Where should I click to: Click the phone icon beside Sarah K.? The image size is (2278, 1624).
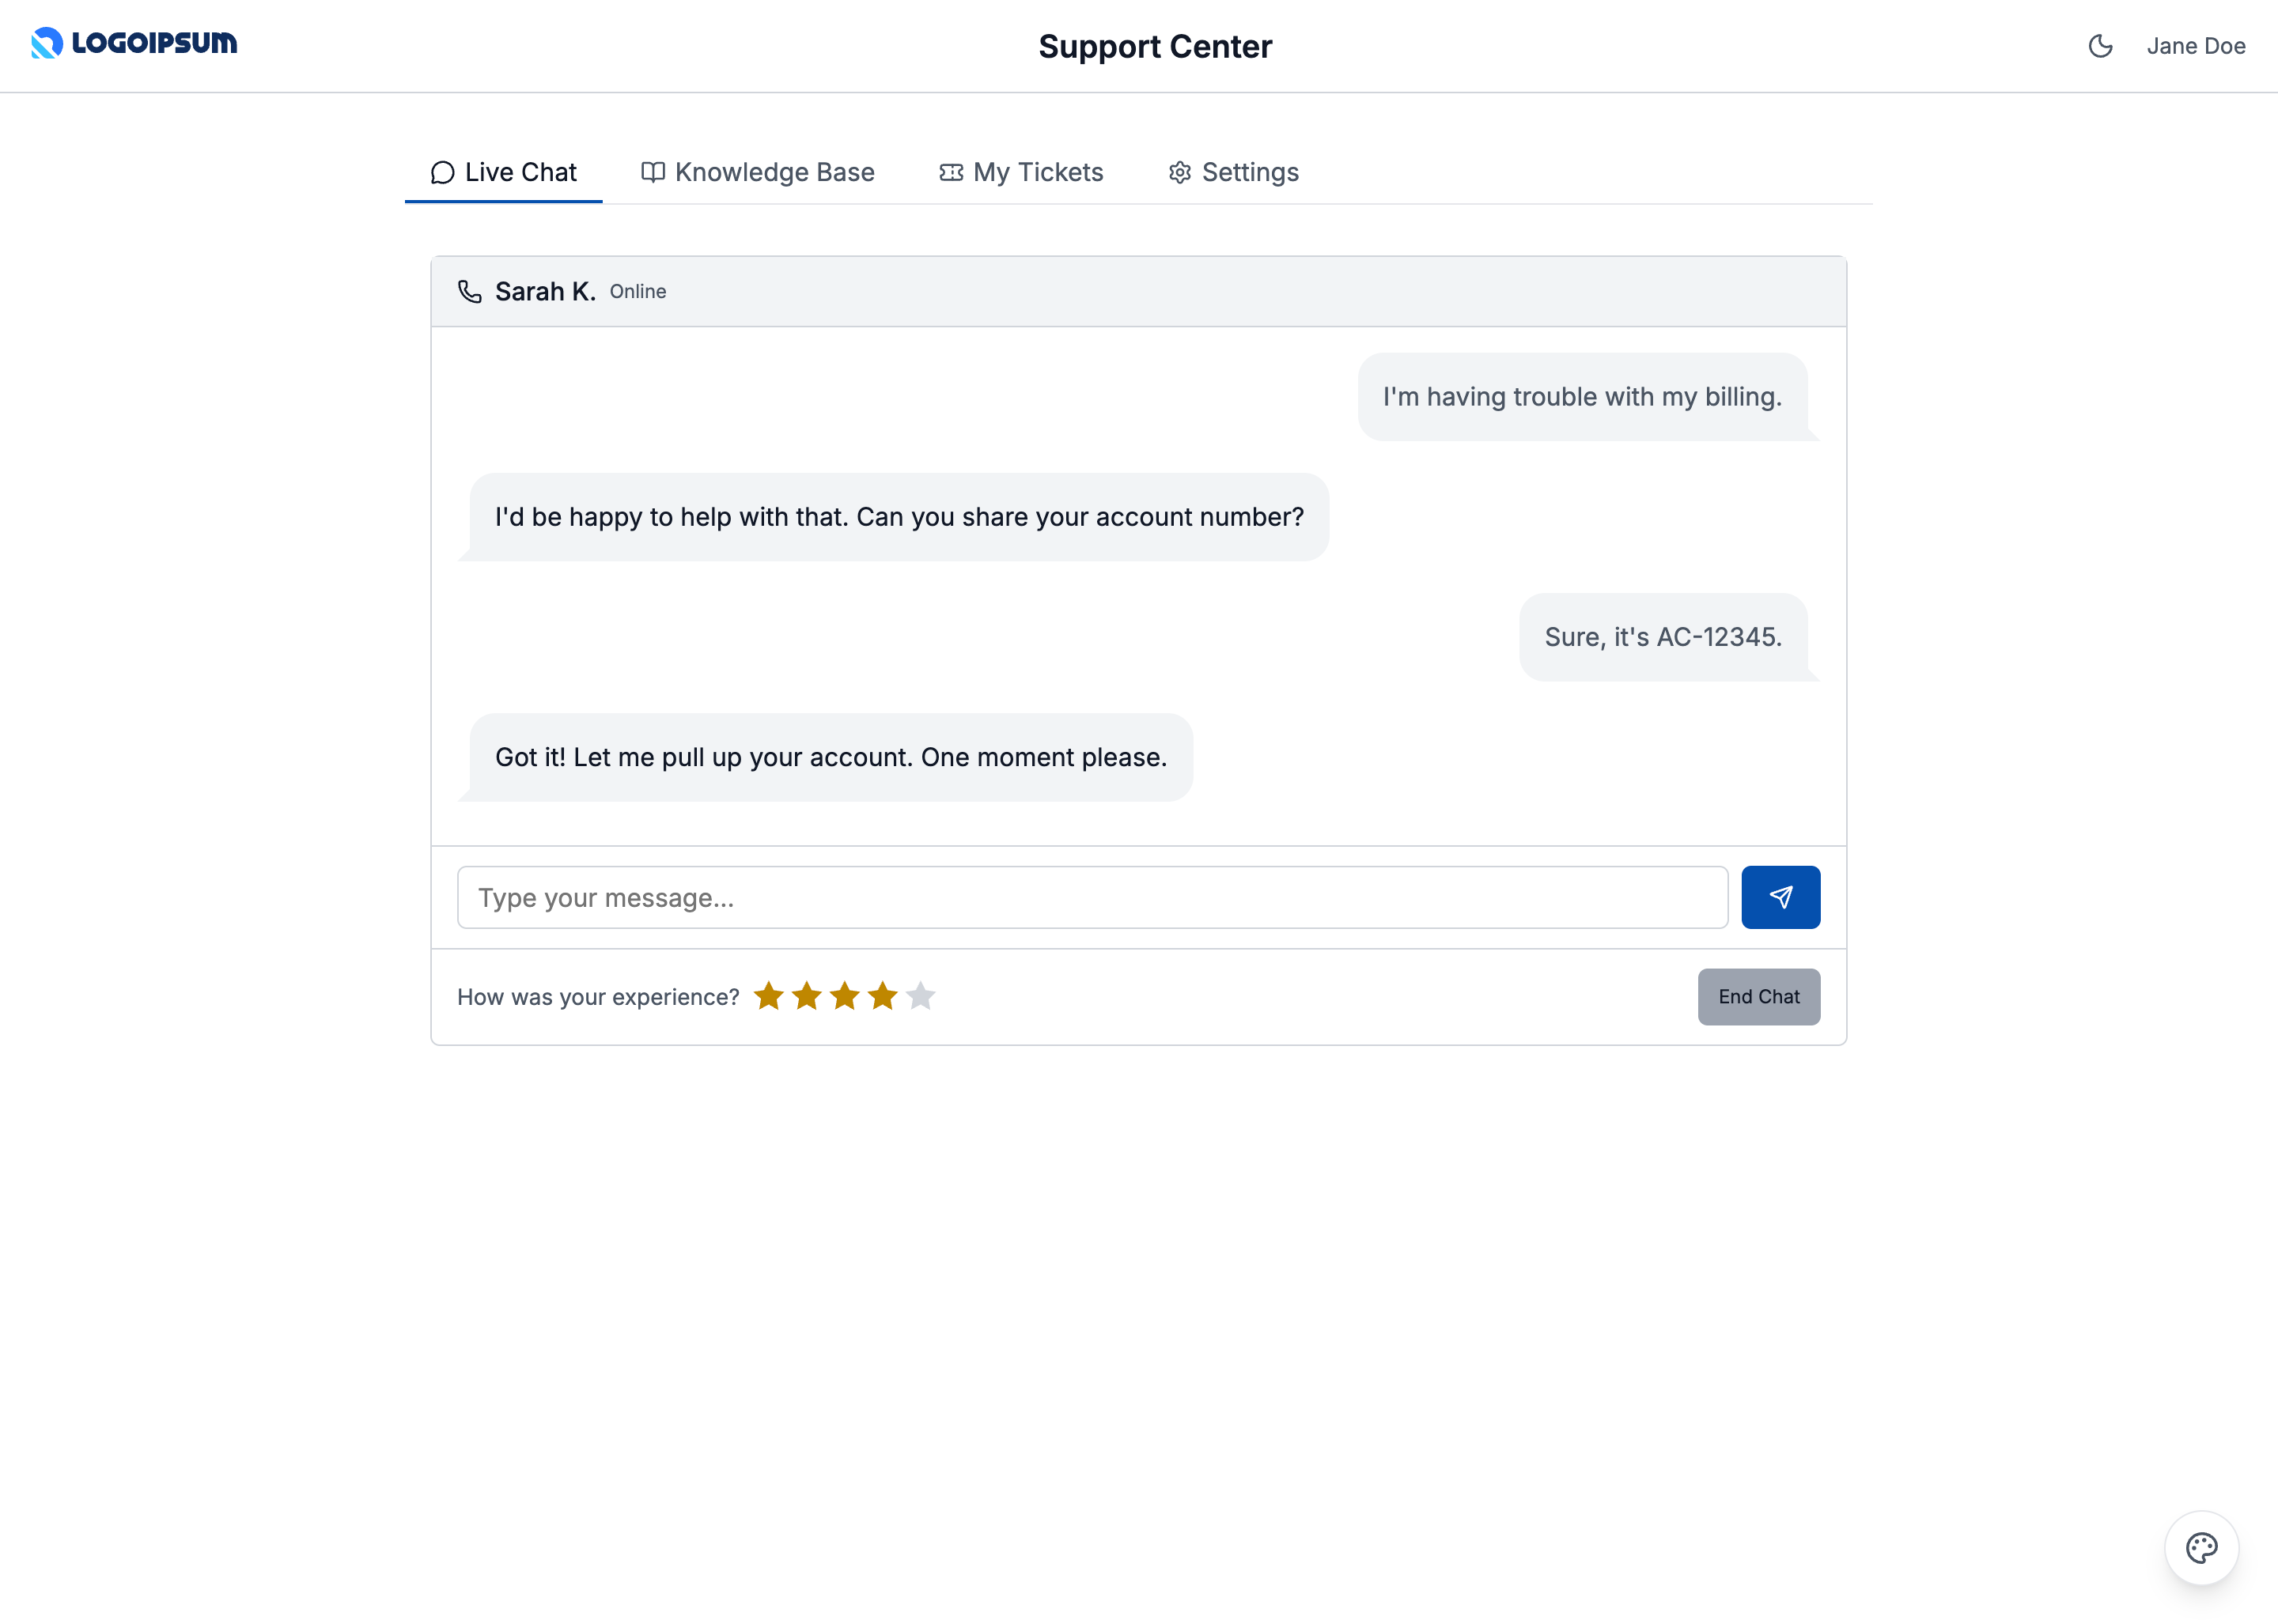tap(469, 291)
